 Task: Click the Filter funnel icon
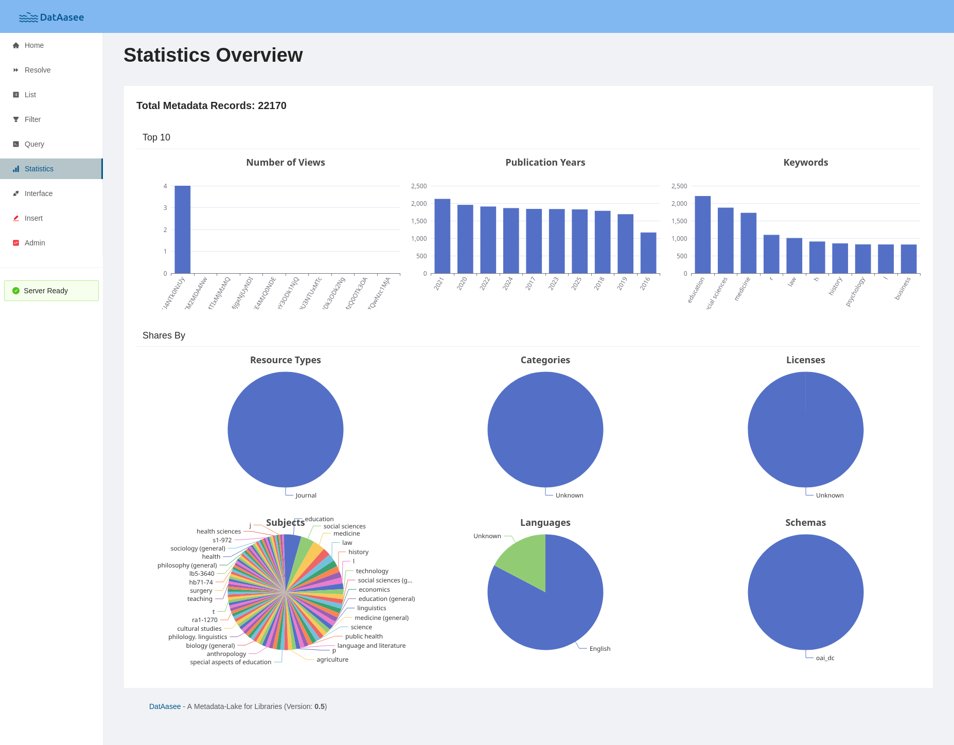tap(15, 119)
